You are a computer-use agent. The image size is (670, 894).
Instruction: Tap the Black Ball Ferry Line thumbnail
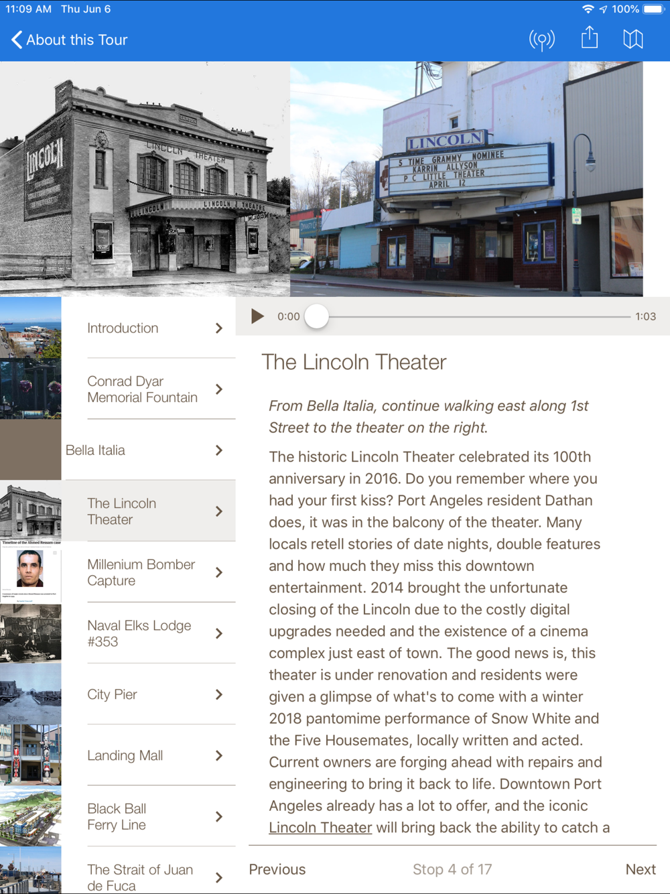31,816
